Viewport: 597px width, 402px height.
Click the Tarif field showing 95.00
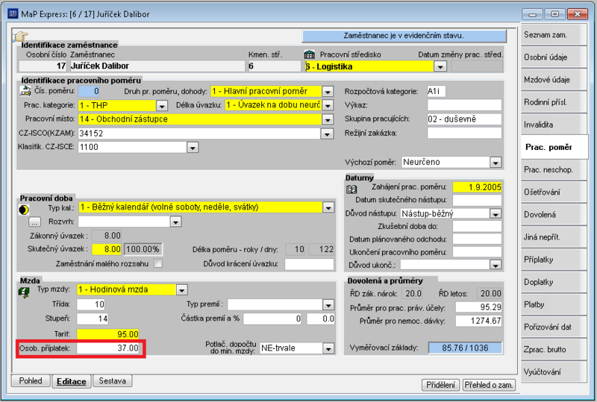[x=108, y=334]
